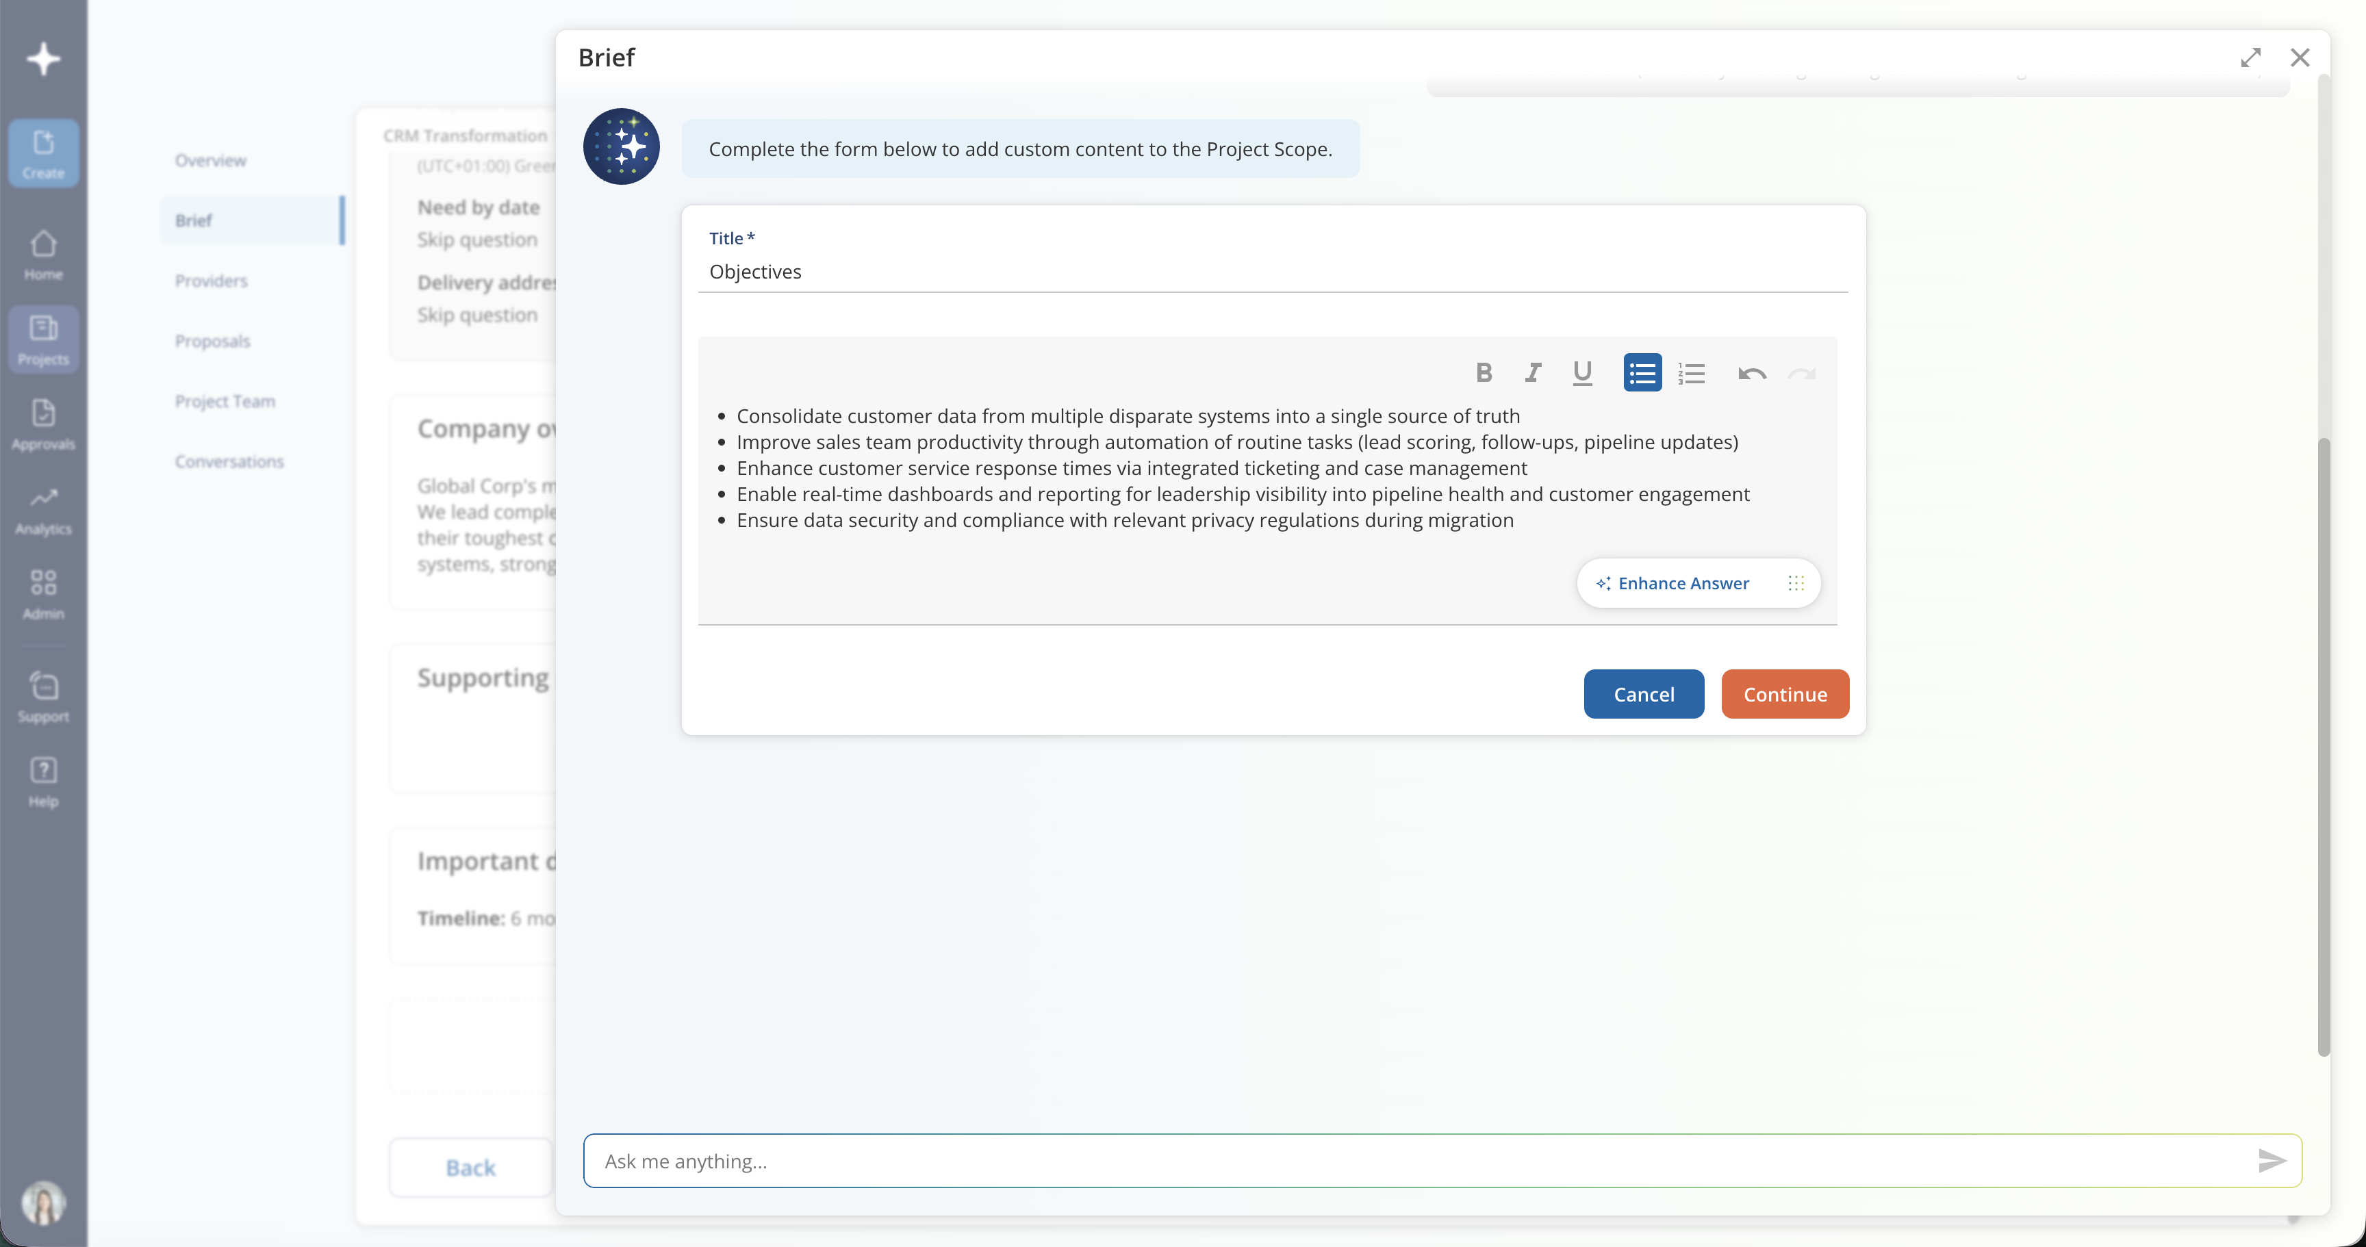Screen dimensions: 2366x1247
Task: Open the Analytics sidebar icon
Action: tap(43, 511)
